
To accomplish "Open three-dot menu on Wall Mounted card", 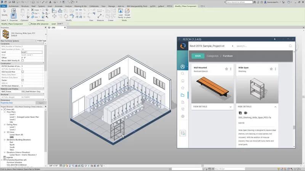I will click(x=231, y=69).
